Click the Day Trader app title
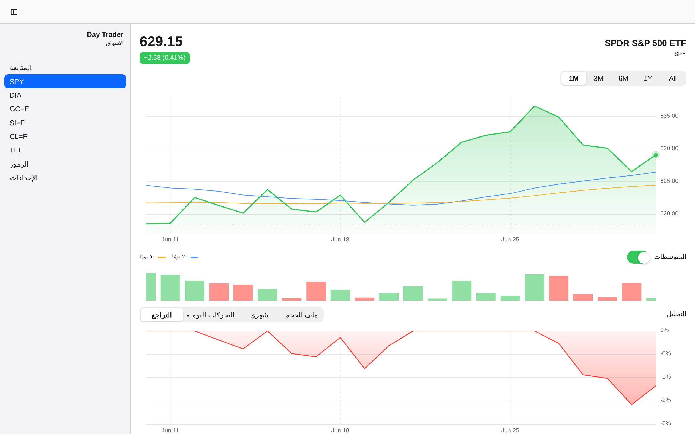Viewport: 695px width, 434px height. 105,34
